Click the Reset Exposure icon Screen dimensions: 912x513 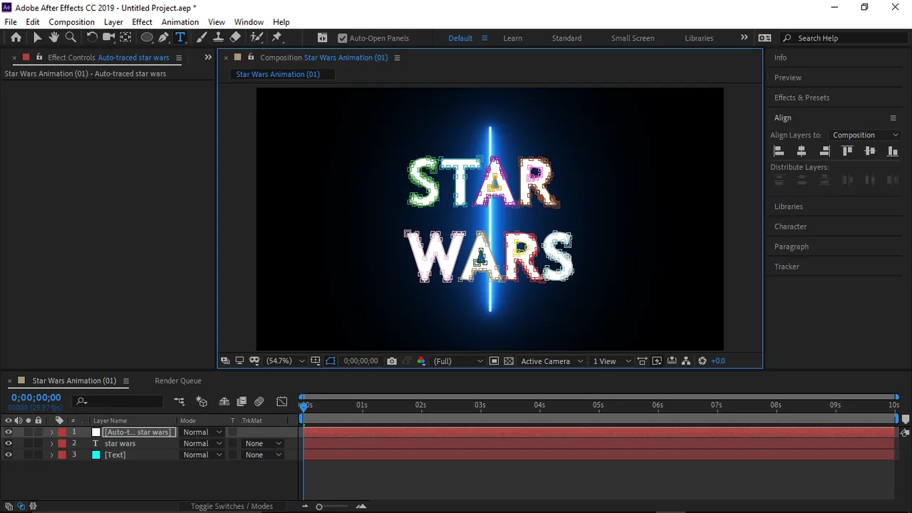[x=703, y=361]
